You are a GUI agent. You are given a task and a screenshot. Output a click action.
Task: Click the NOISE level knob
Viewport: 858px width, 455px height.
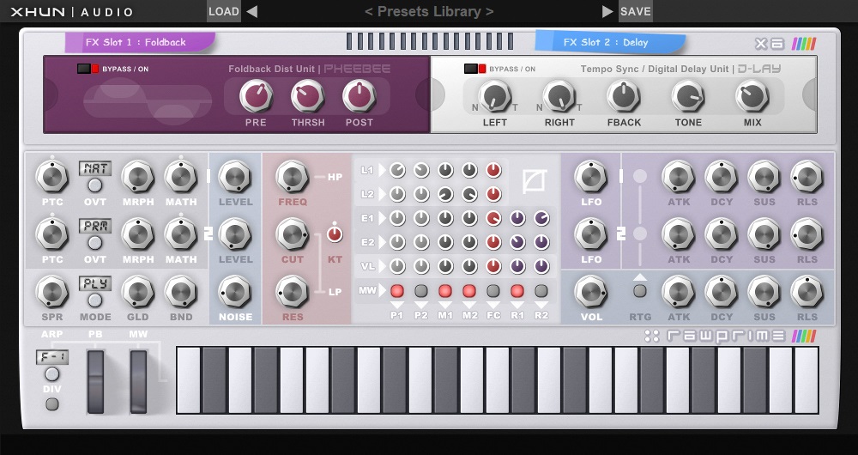(235, 292)
